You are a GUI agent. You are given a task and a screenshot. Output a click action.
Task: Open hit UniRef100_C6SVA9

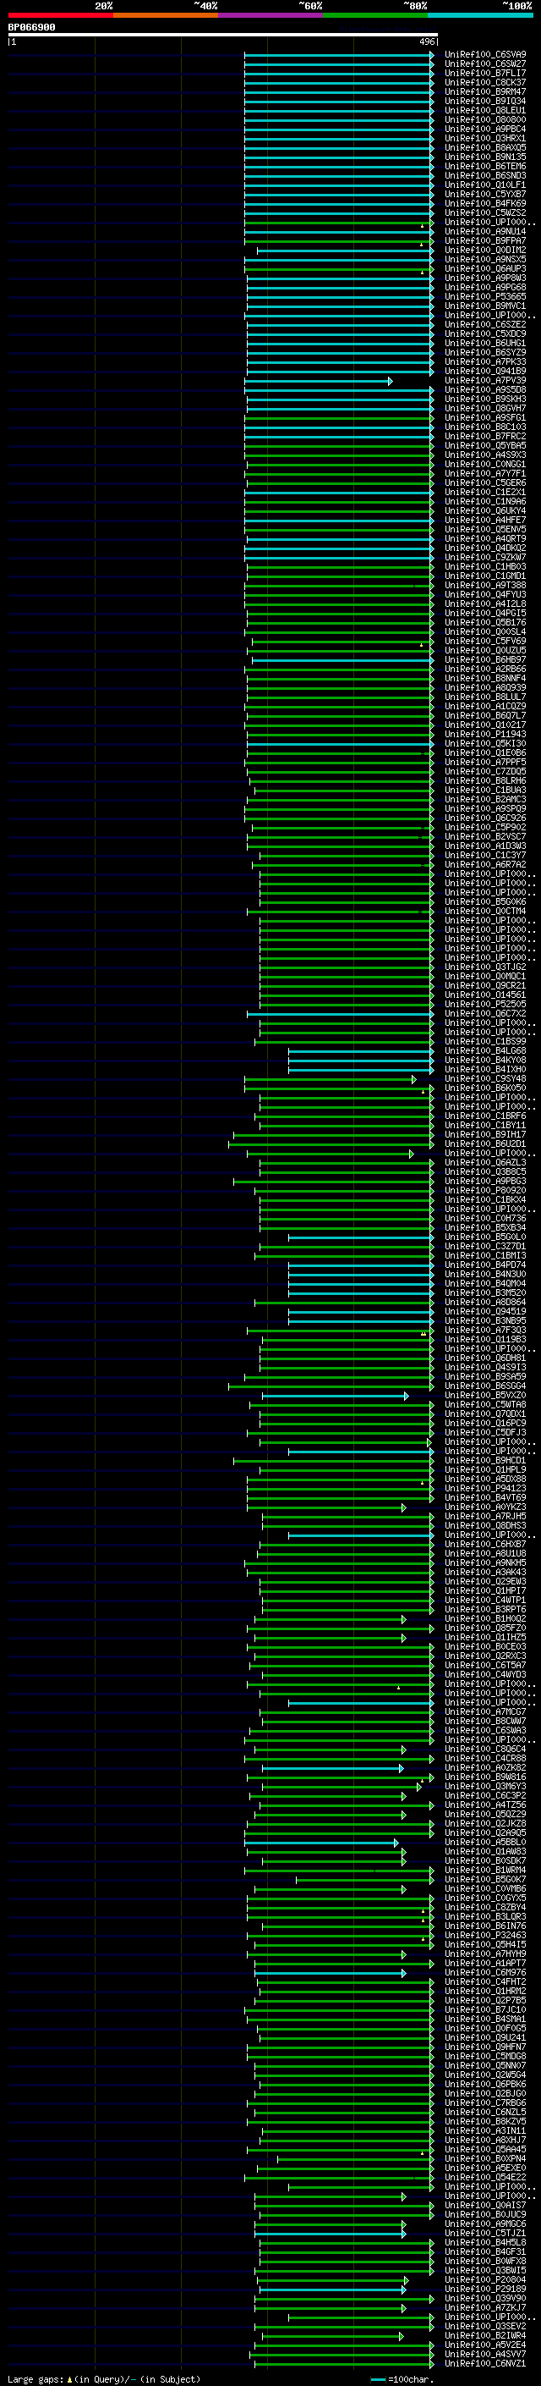pyautogui.click(x=484, y=55)
